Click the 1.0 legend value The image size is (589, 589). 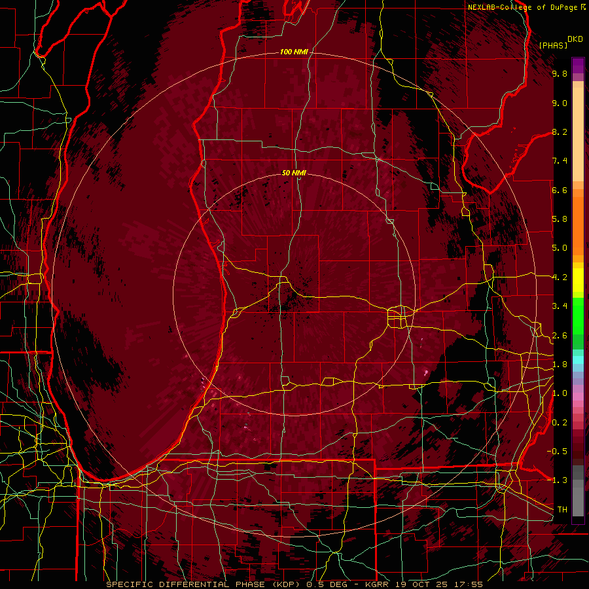pos(560,393)
